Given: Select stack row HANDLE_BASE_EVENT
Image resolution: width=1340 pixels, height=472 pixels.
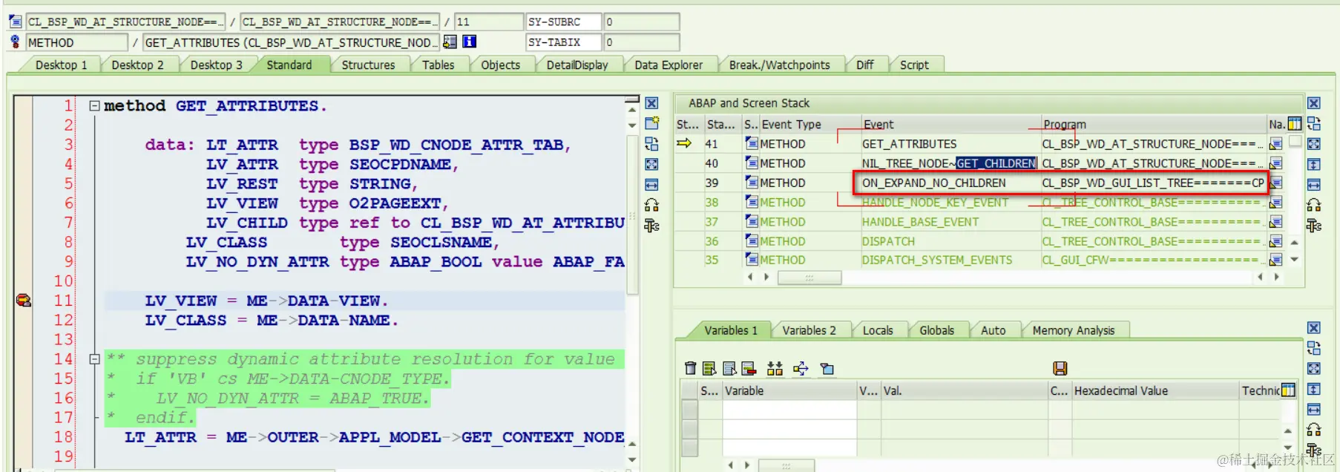Looking at the screenshot, I should pyautogui.click(x=979, y=222).
